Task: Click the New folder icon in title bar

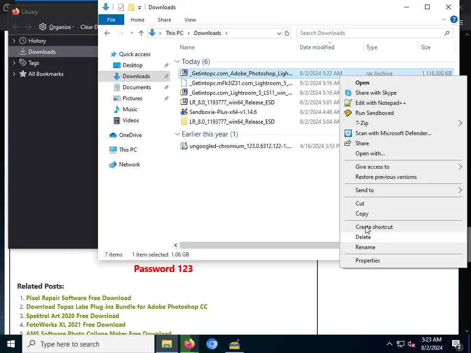Action: pos(131,7)
